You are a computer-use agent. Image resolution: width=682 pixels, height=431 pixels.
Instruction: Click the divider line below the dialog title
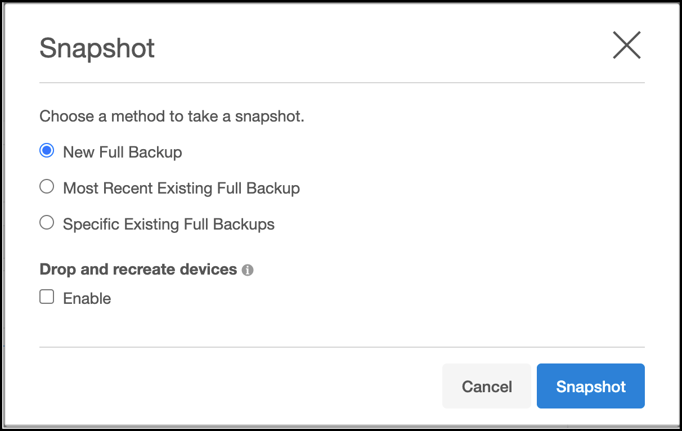coord(342,83)
